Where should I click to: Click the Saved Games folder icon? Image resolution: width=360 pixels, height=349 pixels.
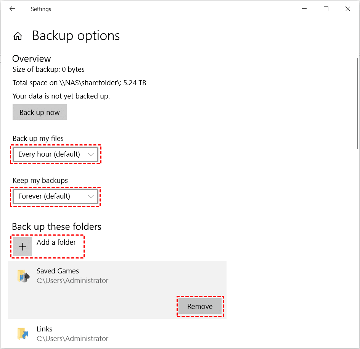pyautogui.click(x=23, y=276)
